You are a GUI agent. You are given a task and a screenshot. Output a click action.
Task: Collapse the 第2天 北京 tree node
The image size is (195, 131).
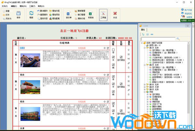(145, 65)
